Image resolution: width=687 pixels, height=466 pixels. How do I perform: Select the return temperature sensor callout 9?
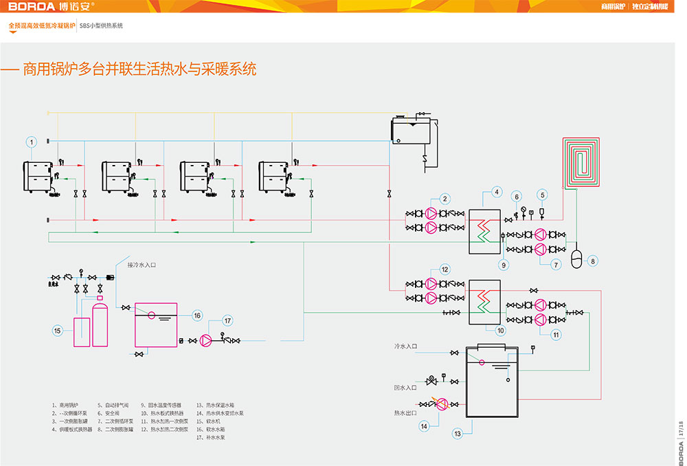[x=503, y=264]
